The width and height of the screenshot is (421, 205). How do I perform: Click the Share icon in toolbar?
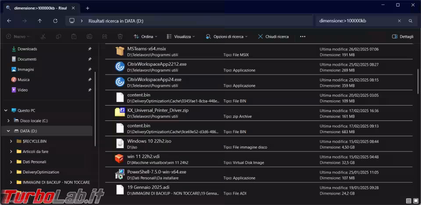click(x=105, y=36)
